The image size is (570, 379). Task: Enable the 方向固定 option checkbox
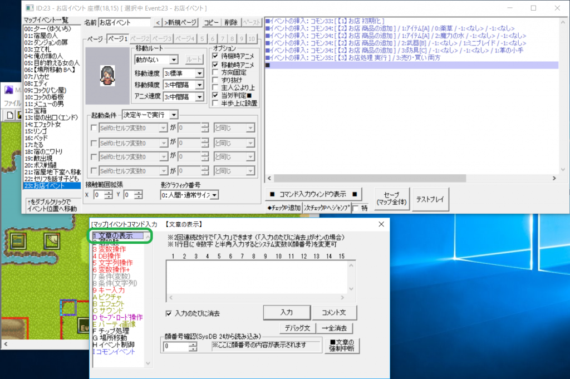pyautogui.click(x=215, y=71)
